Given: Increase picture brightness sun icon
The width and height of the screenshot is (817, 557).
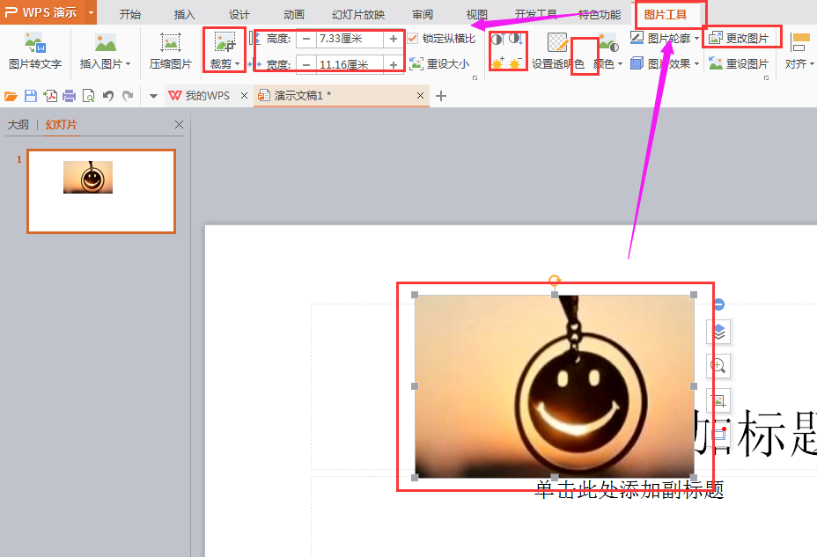Looking at the screenshot, I should click(x=498, y=63).
